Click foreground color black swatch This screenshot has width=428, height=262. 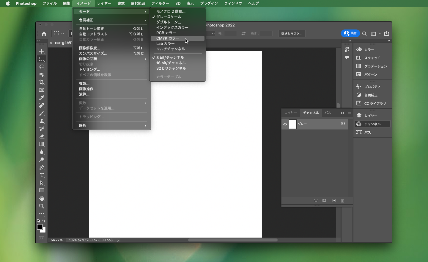pos(40,227)
